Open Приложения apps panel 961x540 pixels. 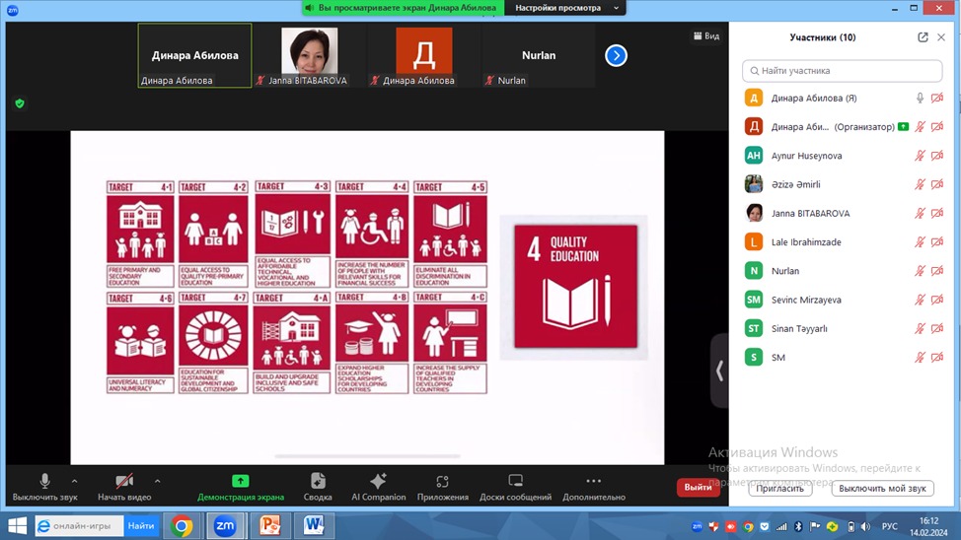coord(442,488)
